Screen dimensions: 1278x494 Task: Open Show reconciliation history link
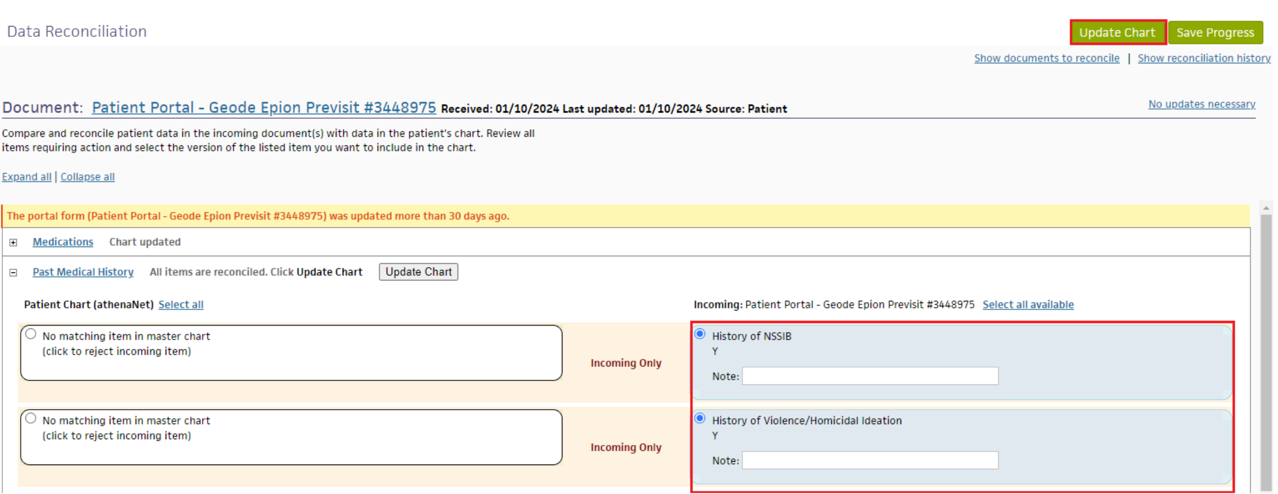tap(1204, 58)
